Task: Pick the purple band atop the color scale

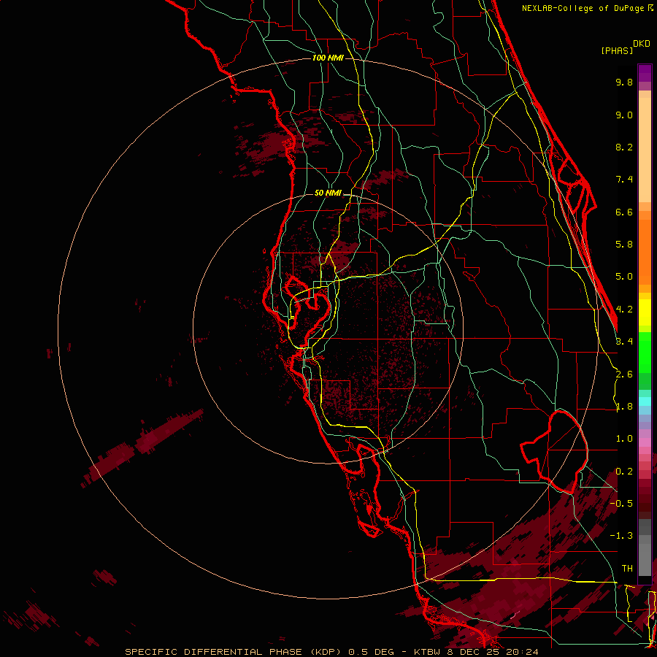Action: coord(645,74)
